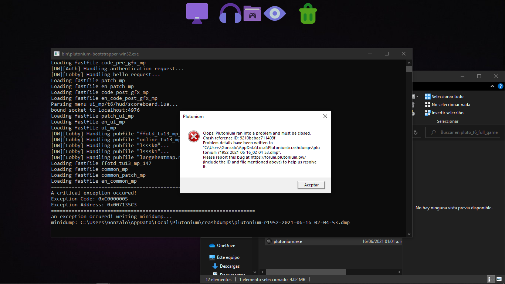Click the Descargas download arrow icon
This screenshot has width=505, height=284.
[215, 266]
